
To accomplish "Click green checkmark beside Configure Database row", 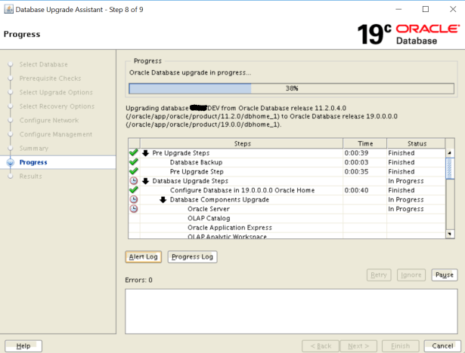I will (x=134, y=190).
